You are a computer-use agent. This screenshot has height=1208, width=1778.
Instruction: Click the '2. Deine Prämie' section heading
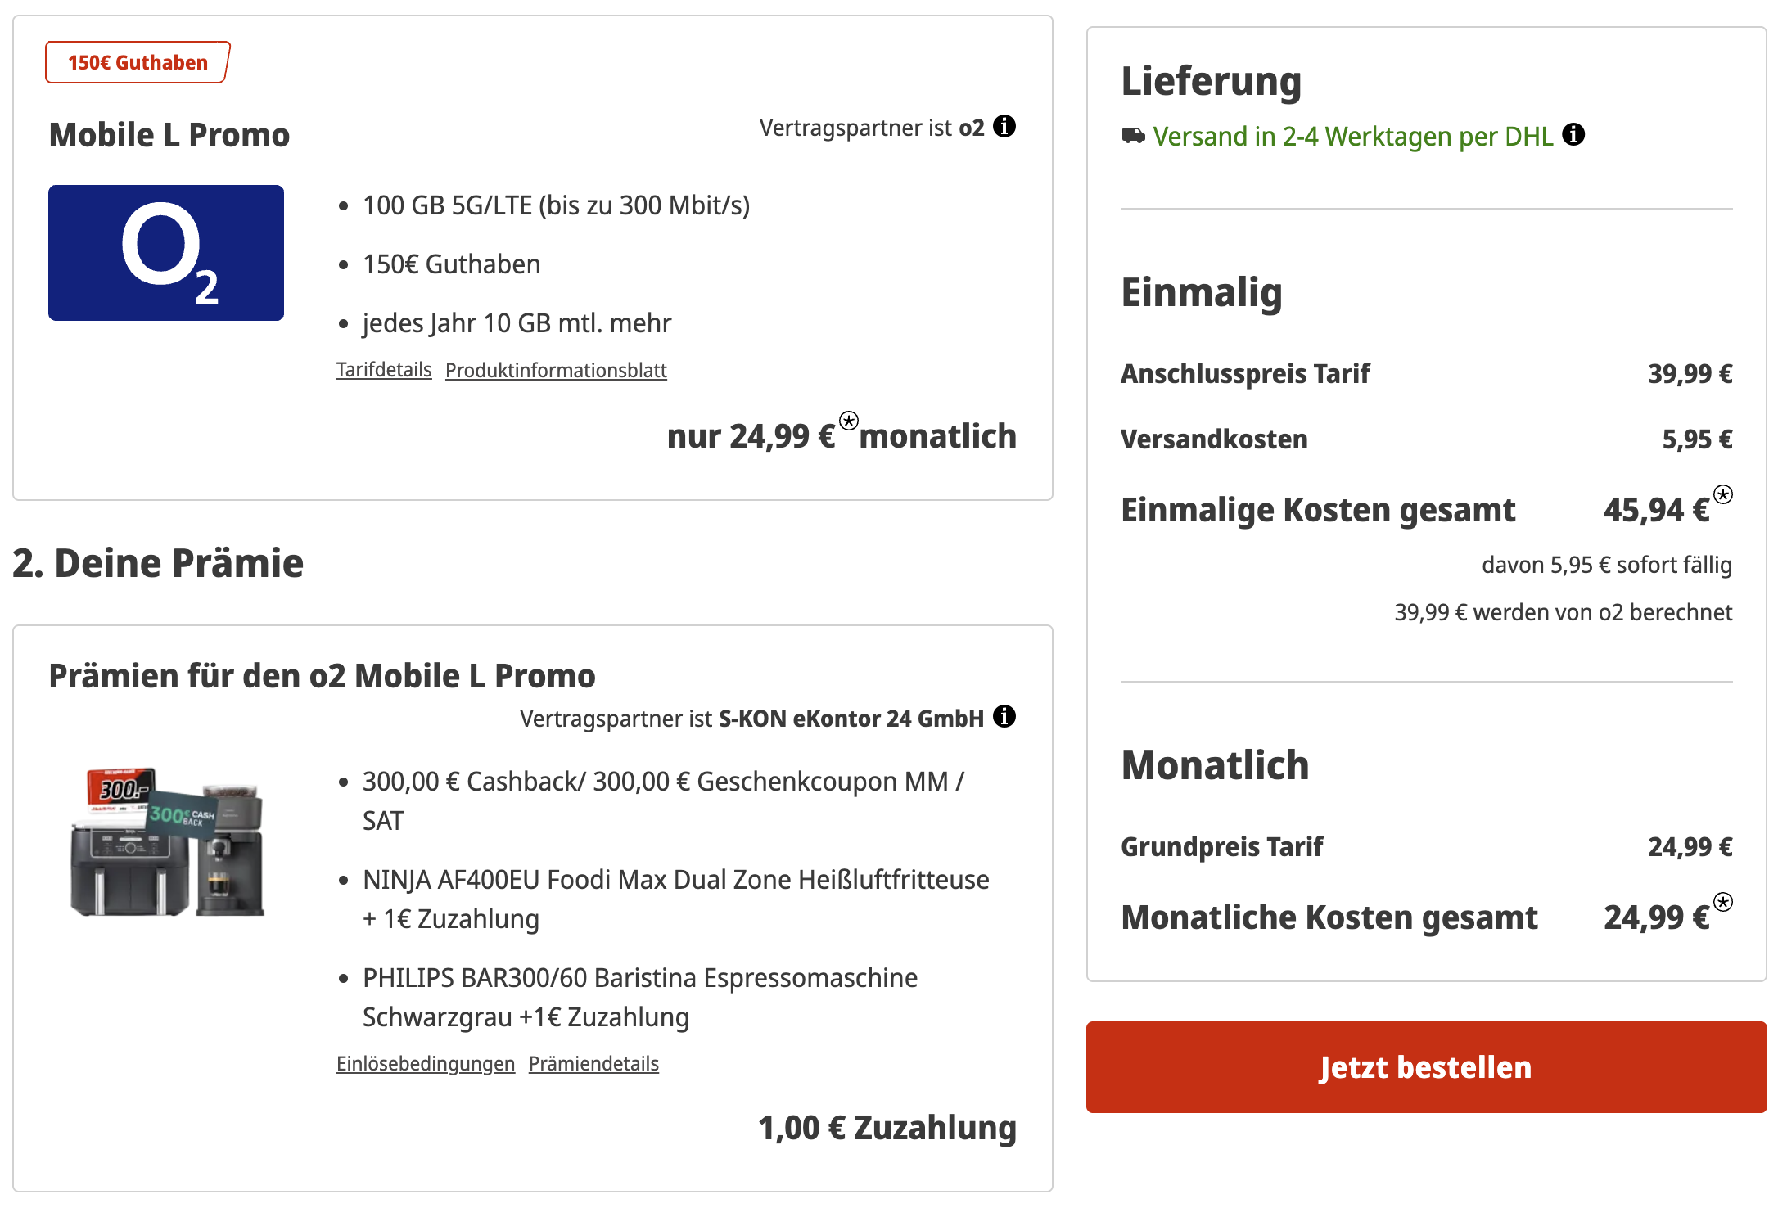click(x=158, y=563)
